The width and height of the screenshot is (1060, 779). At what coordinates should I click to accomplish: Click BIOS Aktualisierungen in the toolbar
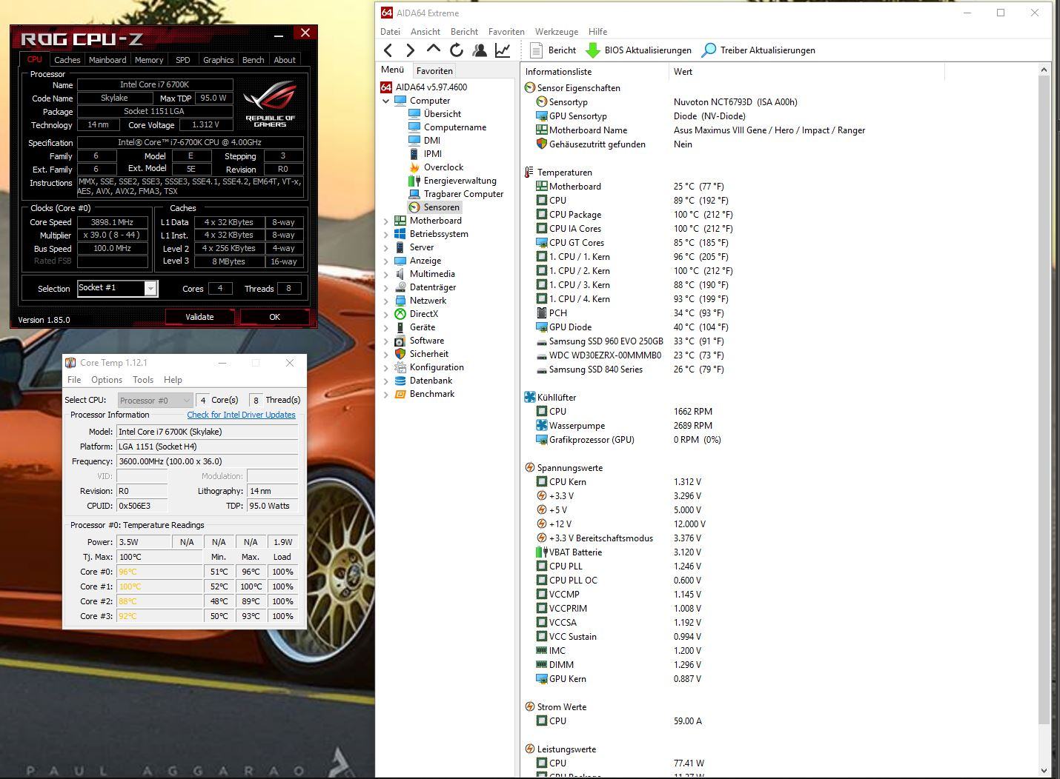[x=638, y=50]
